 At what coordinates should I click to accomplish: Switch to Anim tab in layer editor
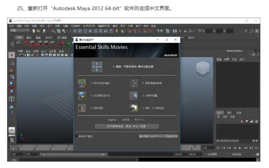(239, 113)
